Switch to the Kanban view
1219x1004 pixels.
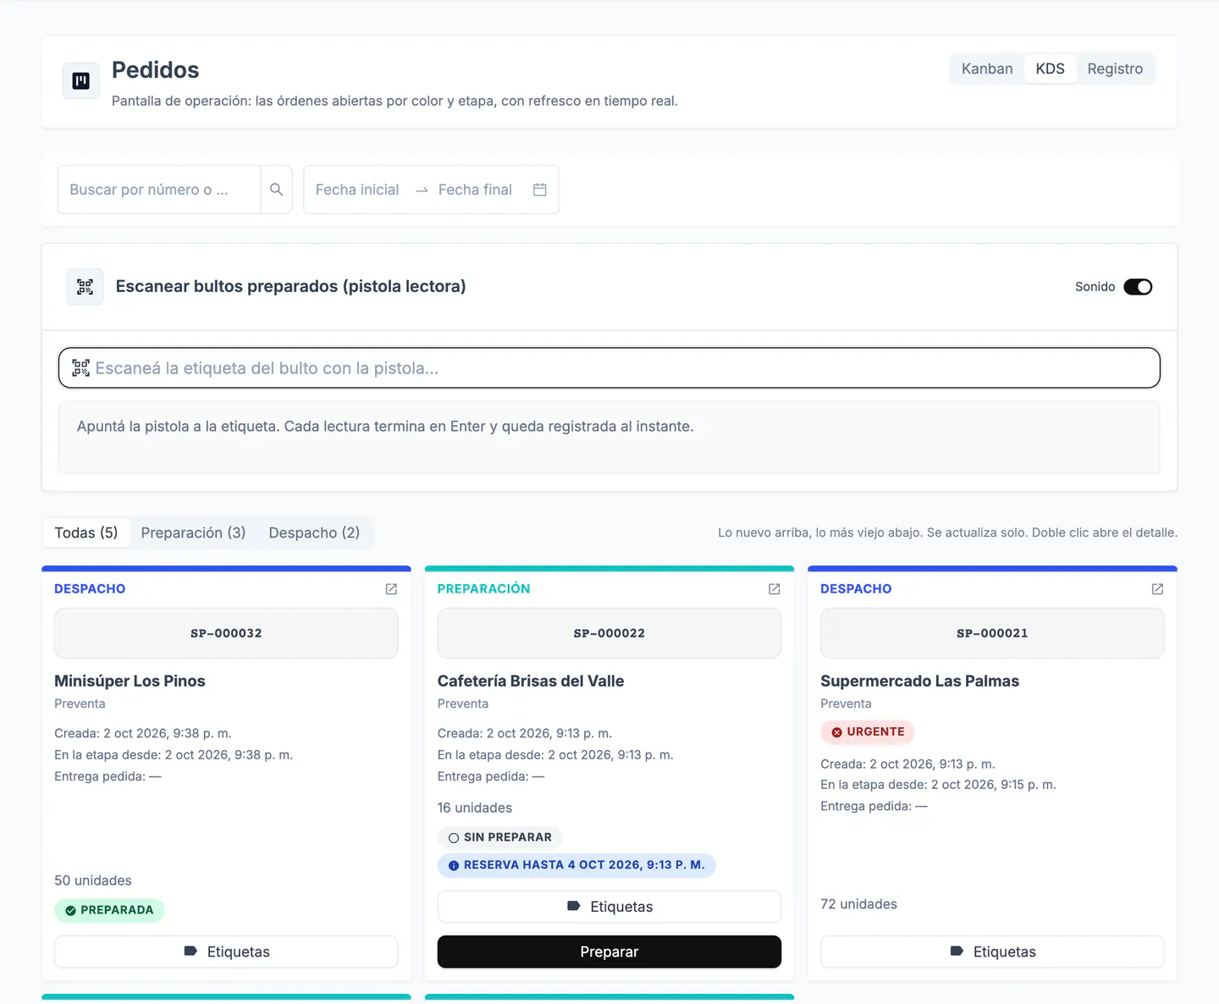click(x=987, y=69)
